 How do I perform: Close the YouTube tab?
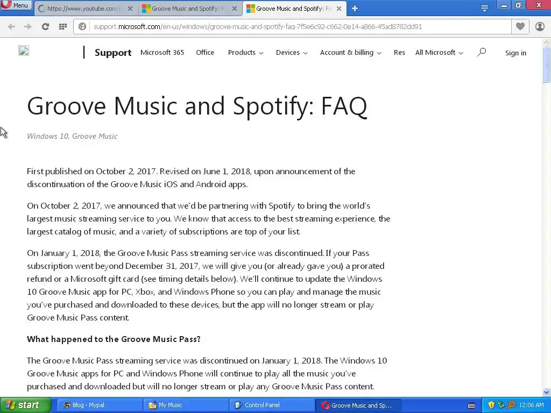[x=130, y=9]
